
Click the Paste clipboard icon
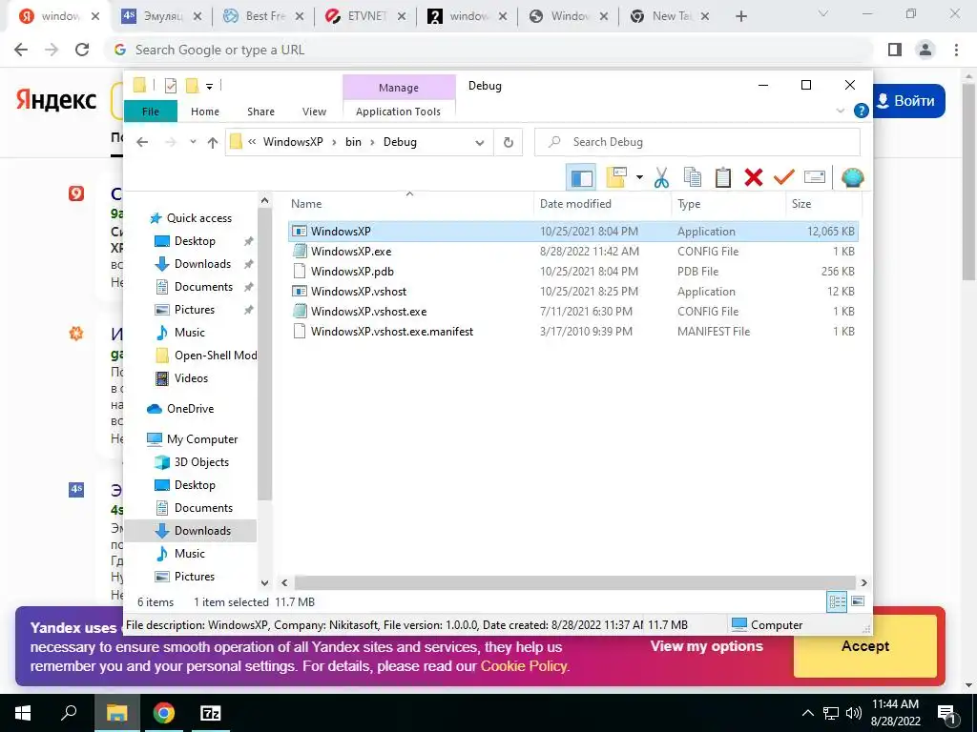coord(723,178)
